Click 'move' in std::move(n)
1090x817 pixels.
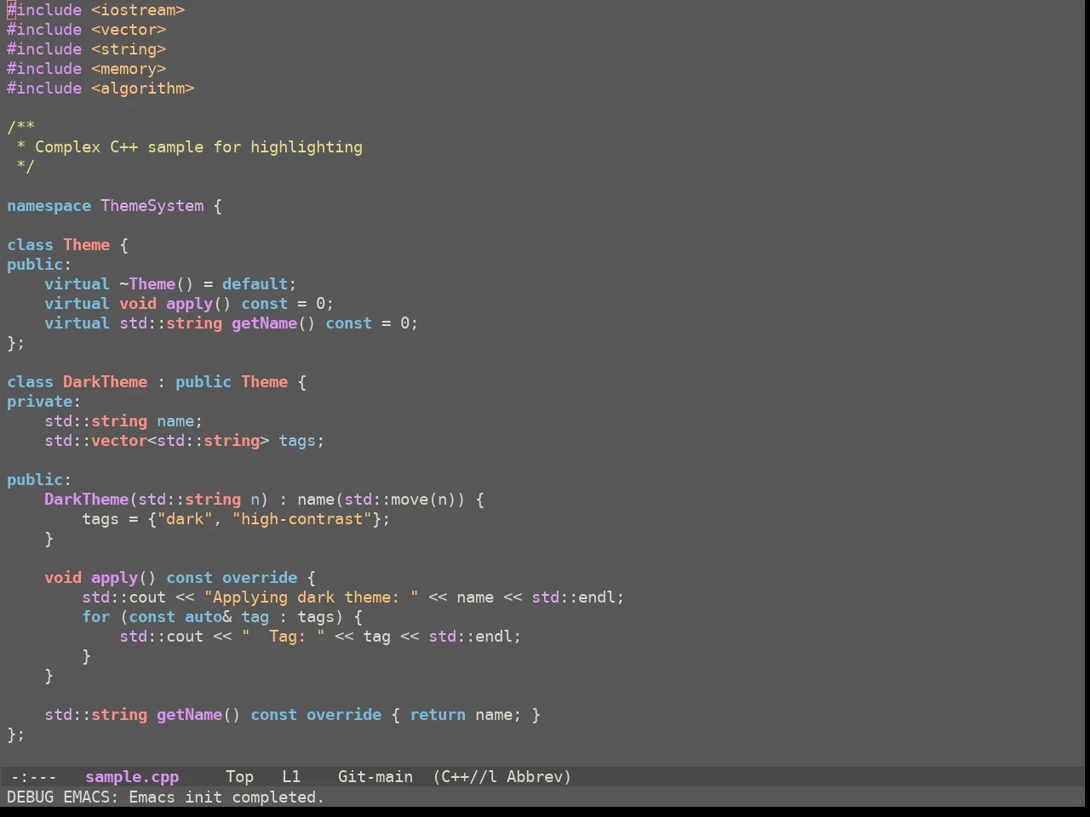[x=410, y=500]
